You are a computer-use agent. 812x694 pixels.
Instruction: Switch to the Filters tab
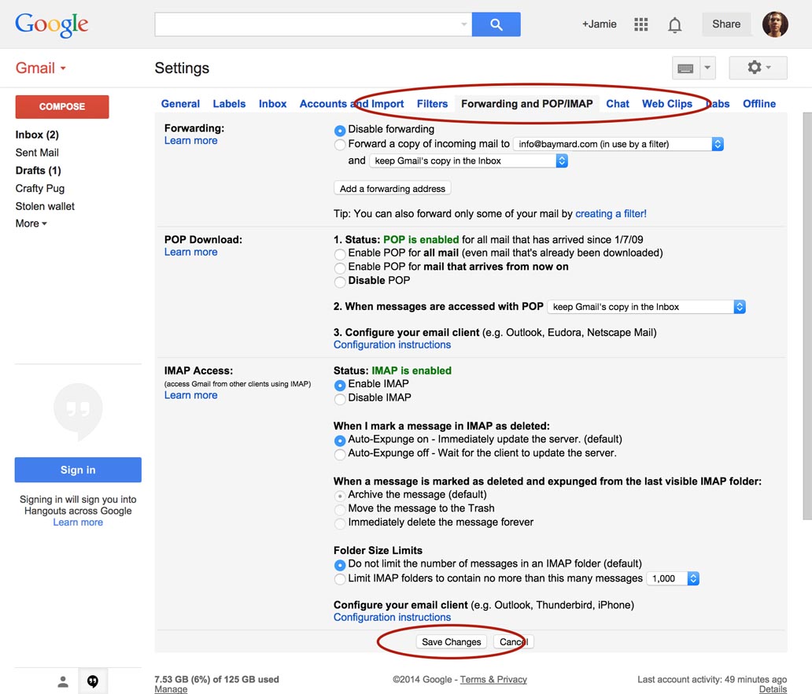(x=432, y=104)
